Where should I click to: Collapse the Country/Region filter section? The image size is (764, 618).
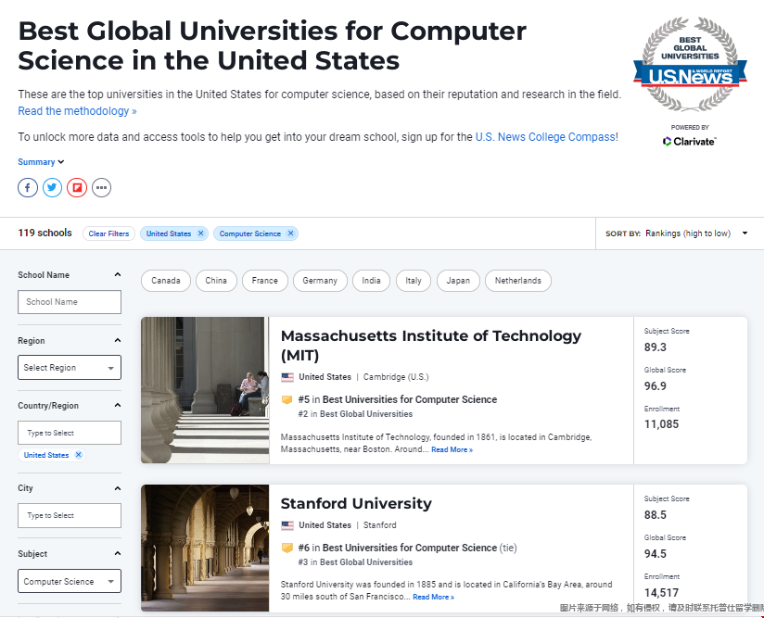pyautogui.click(x=118, y=405)
